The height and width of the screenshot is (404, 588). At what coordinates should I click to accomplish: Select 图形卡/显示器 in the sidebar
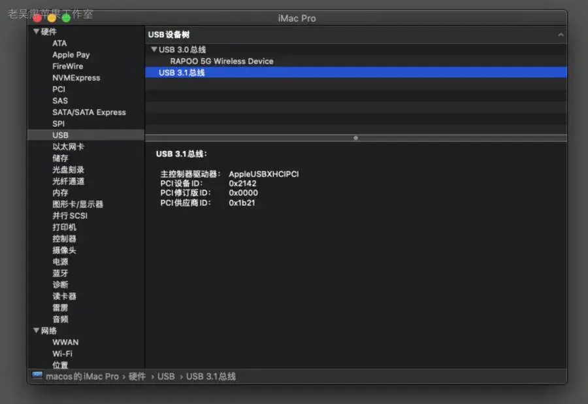click(x=78, y=204)
